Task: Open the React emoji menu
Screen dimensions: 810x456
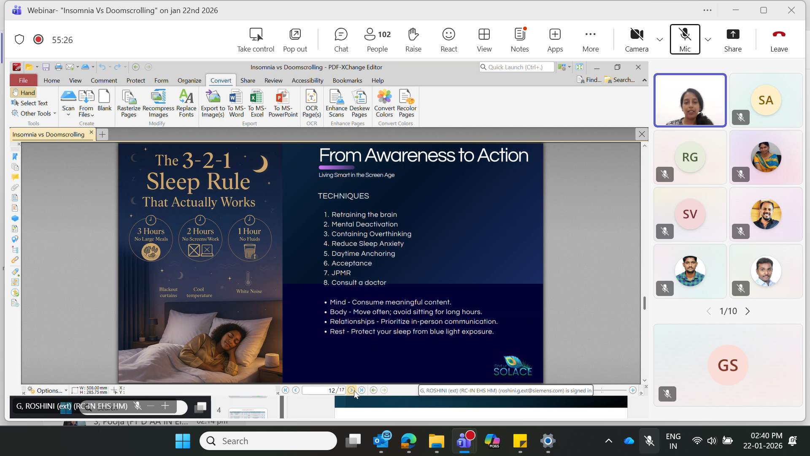Action: 448,40
